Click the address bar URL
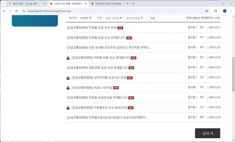 coord(49,11)
